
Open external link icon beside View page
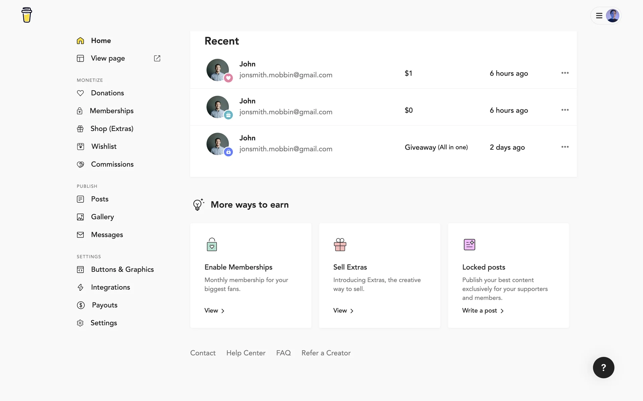click(157, 58)
